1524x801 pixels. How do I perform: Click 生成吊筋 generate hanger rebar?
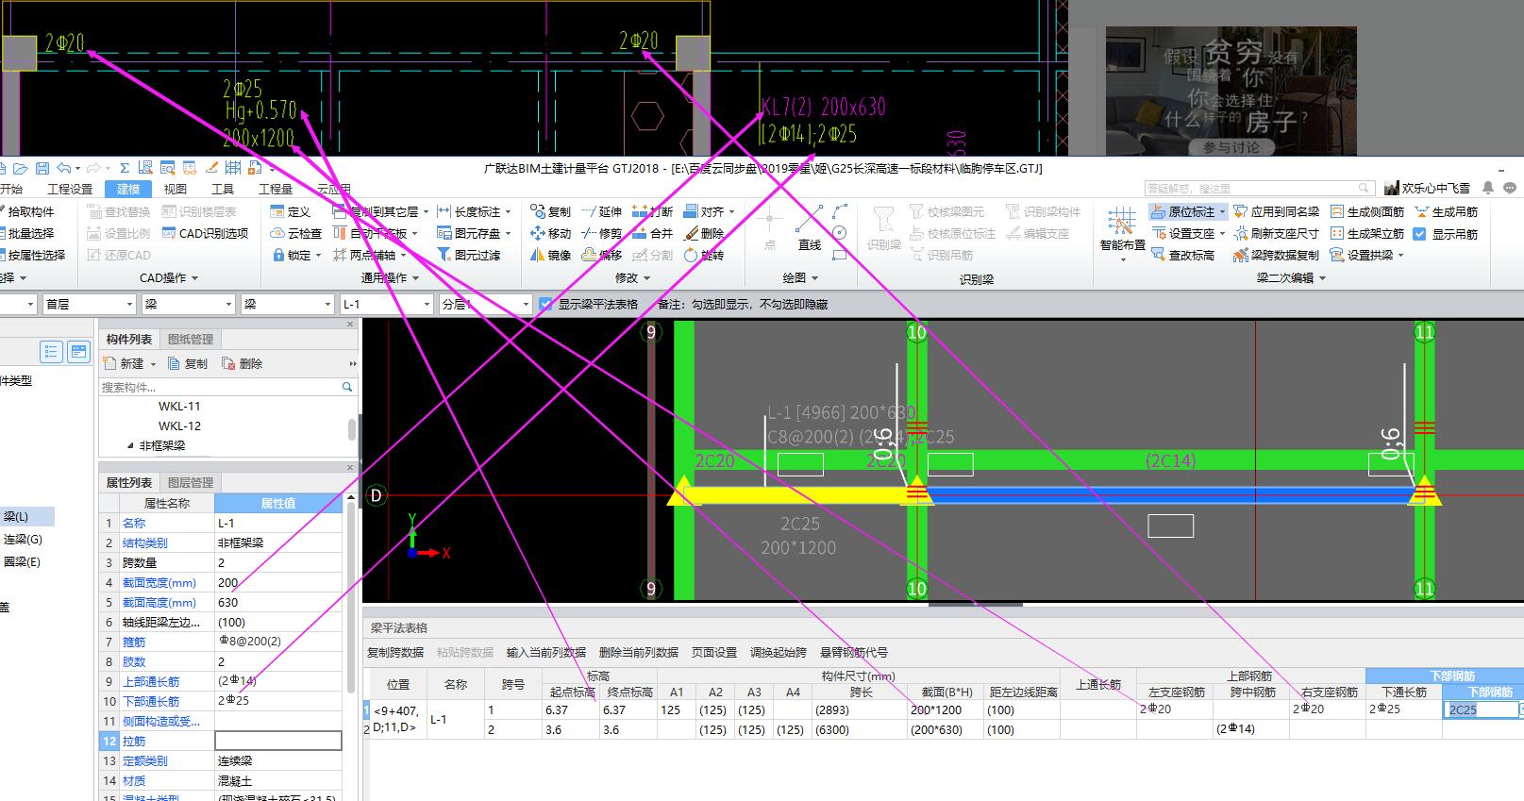point(1446,211)
